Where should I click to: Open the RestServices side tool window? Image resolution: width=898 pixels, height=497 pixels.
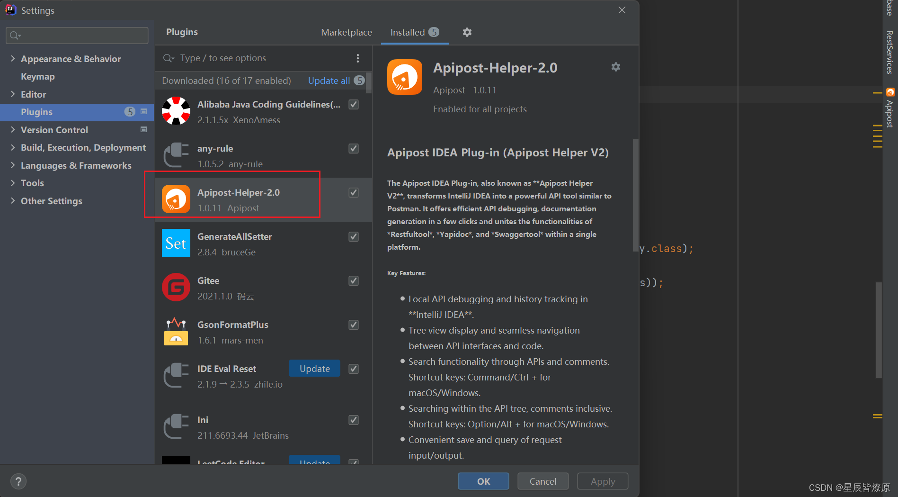[890, 53]
